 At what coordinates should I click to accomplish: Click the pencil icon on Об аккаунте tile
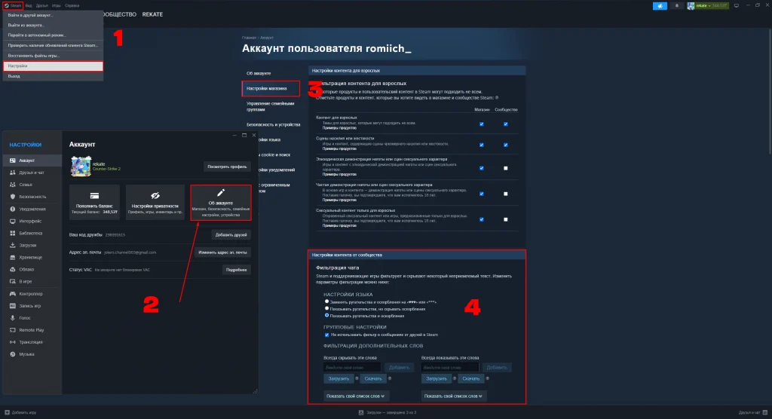coord(221,194)
